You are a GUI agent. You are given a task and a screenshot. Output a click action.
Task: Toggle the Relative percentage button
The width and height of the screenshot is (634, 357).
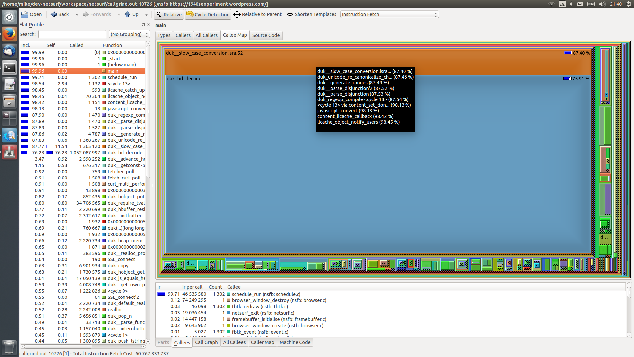[169, 15]
